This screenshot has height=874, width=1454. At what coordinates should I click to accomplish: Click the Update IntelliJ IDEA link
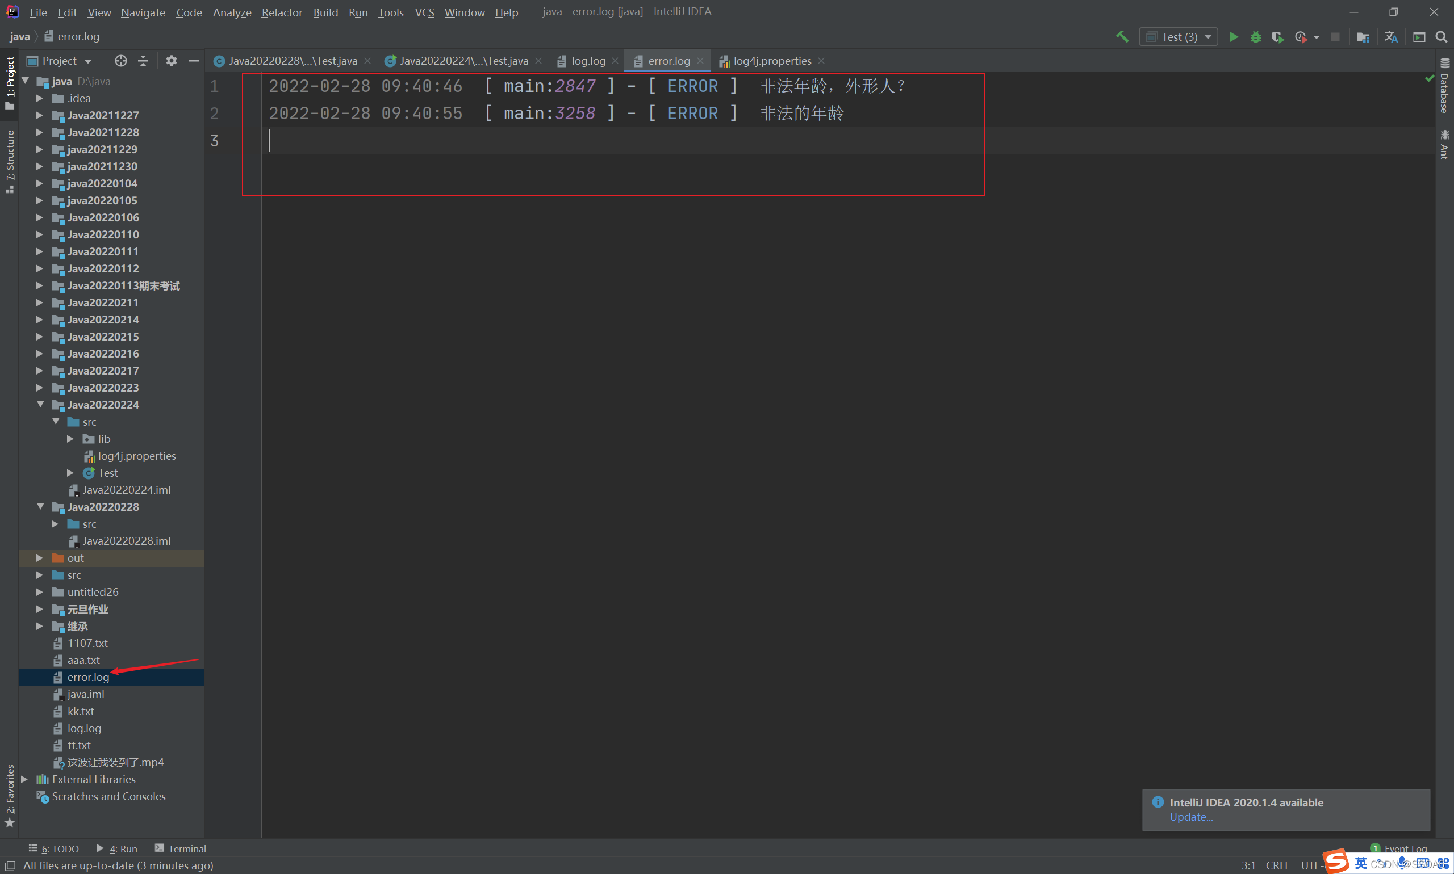click(x=1192, y=817)
